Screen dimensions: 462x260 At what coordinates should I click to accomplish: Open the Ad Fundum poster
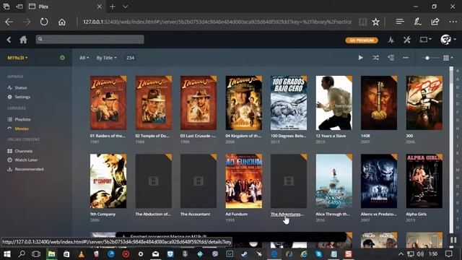tap(243, 181)
